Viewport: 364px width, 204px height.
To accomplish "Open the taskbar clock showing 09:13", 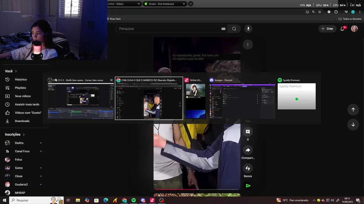I will click(347, 200).
